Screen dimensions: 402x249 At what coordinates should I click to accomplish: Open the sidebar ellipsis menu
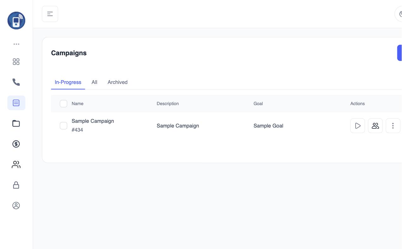click(x=16, y=44)
